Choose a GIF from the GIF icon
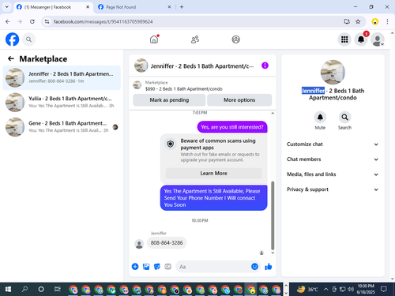This screenshot has height=296, width=395. click(x=167, y=267)
